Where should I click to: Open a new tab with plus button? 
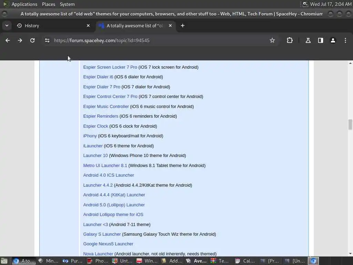(x=183, y=26)
